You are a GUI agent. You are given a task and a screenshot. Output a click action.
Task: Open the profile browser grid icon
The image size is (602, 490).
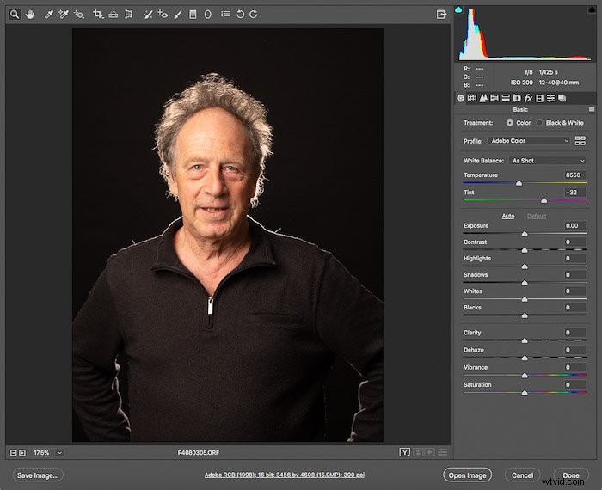click(x=580, y=141)
